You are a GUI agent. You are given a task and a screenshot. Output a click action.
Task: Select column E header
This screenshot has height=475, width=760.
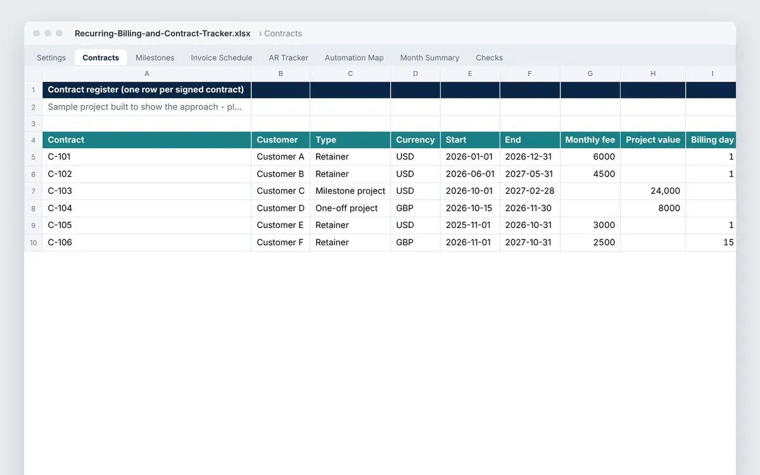point(470,73)
